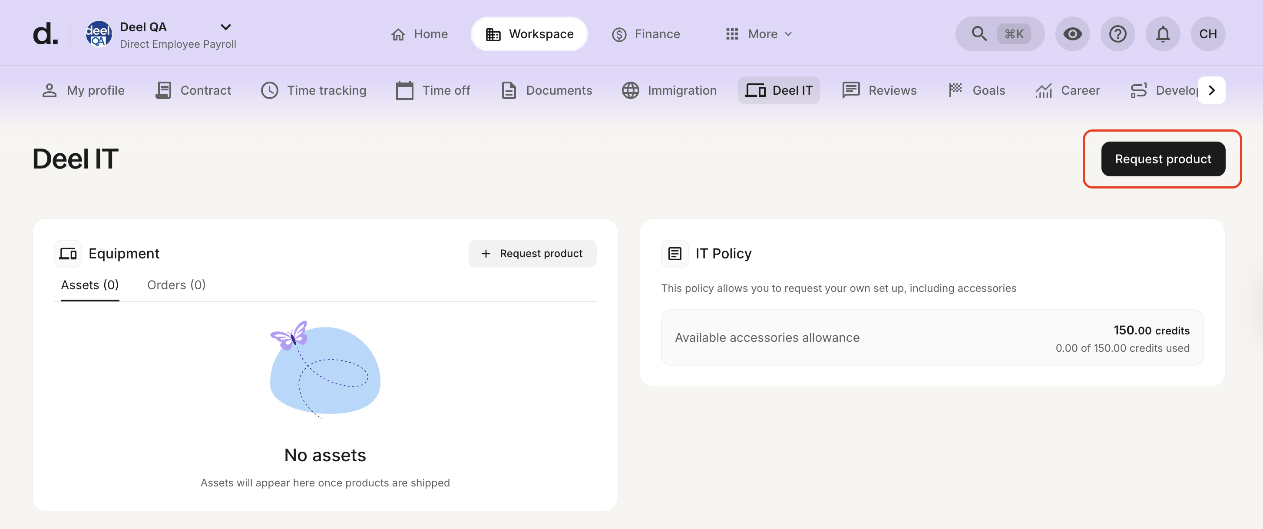Click the Deel 'd.' logo

45,34
